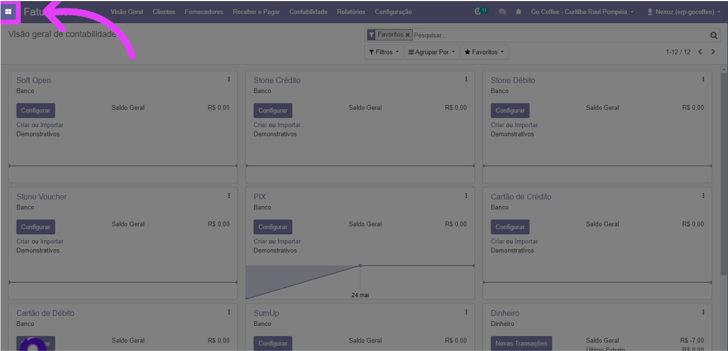Go to next page arrow in pager
Image resolution: width=728 pixels, height=351 pixels.
tap(713, 52)
